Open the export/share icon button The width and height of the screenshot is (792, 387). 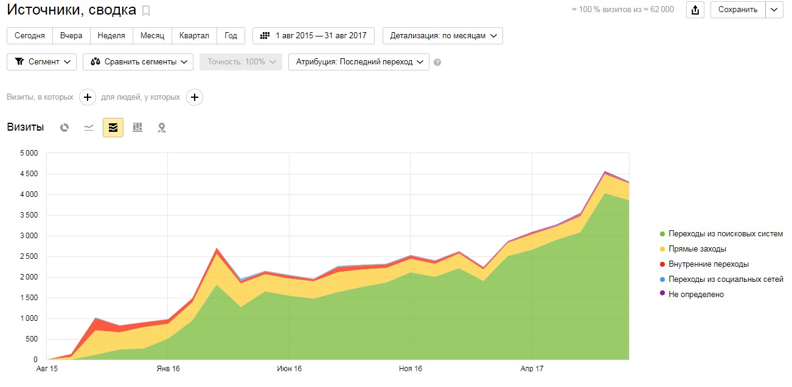click(695, 10)
